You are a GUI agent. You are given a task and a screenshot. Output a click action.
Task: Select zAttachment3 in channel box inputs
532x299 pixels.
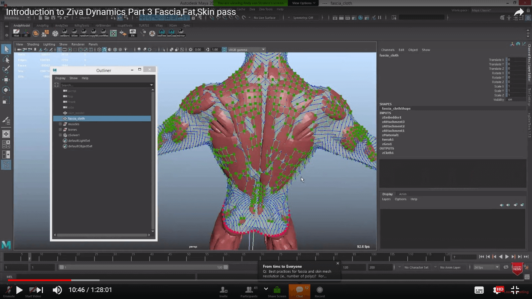(393, 122)
